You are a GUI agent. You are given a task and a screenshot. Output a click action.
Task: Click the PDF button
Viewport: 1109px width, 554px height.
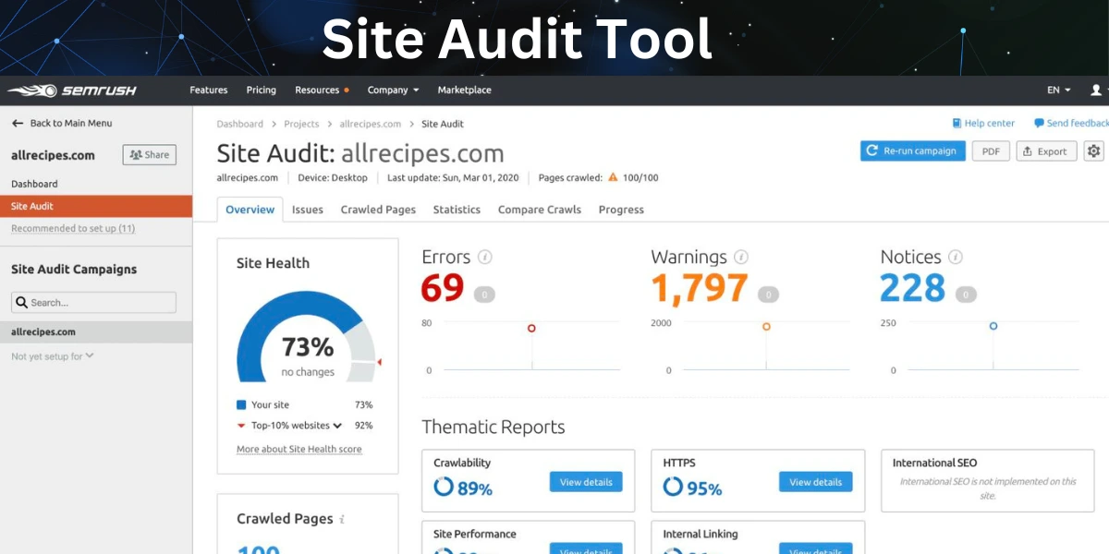pos(991,151)
